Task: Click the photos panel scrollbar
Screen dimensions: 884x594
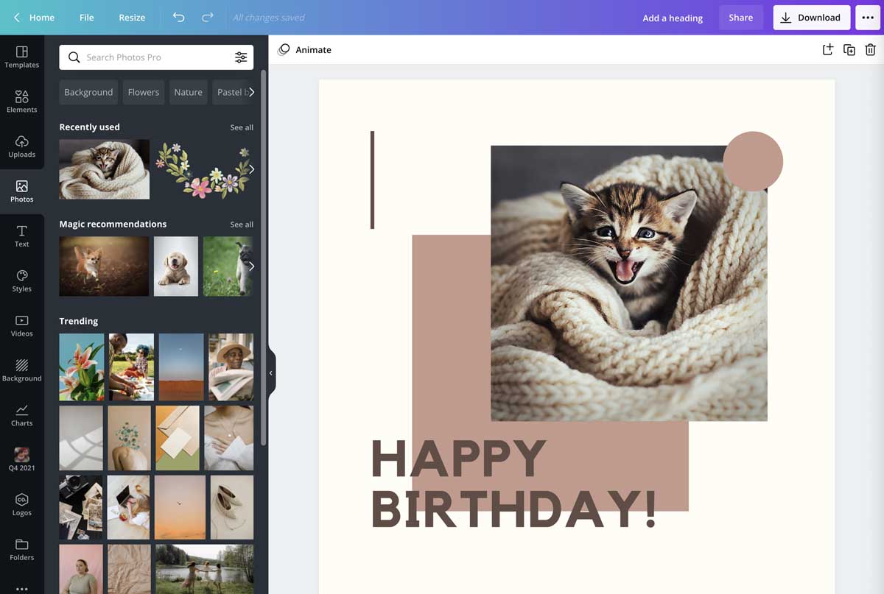Action: click(264, 258)
